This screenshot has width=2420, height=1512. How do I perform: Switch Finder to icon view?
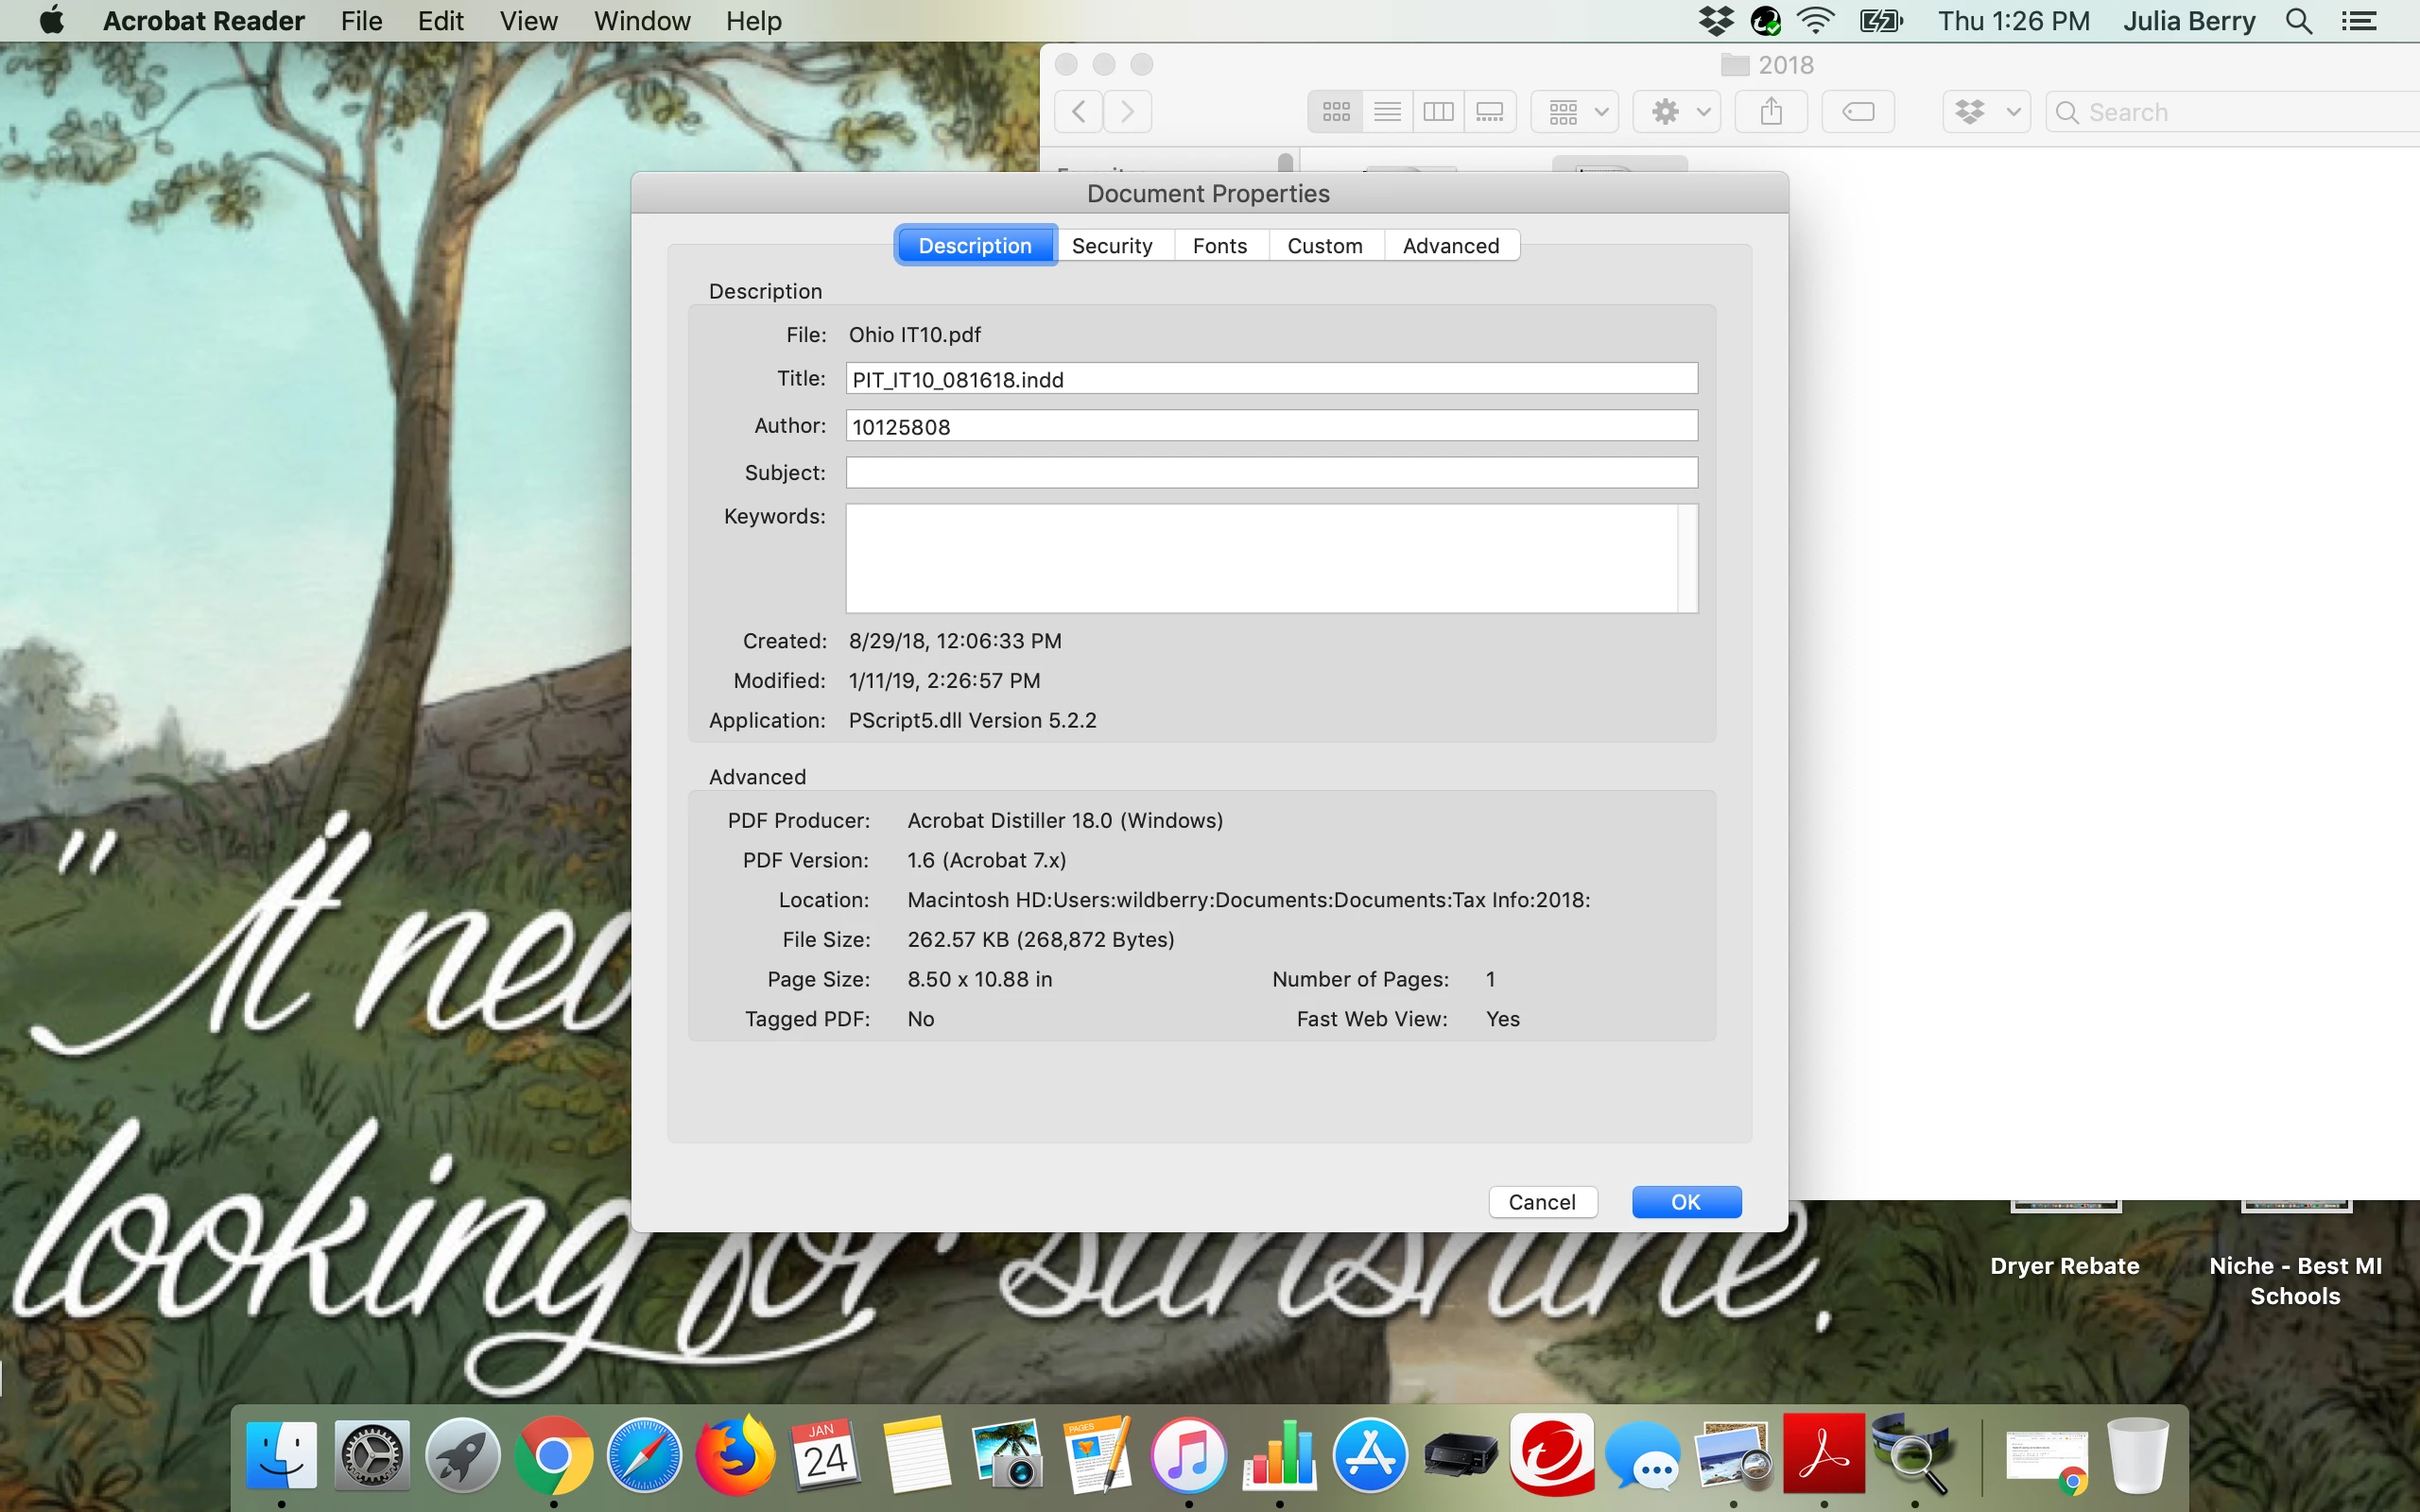[x=1336, y=111]
